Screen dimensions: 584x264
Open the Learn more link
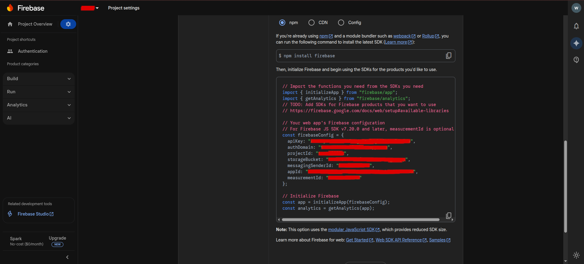398,42
